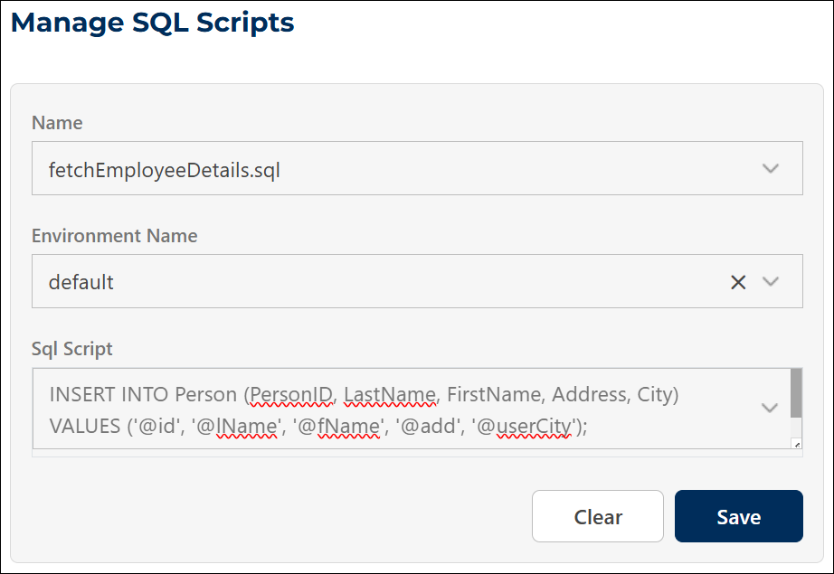This screenshot has height=574, width=834.
Task: Click the default environment value text
Action: point(78,282)
